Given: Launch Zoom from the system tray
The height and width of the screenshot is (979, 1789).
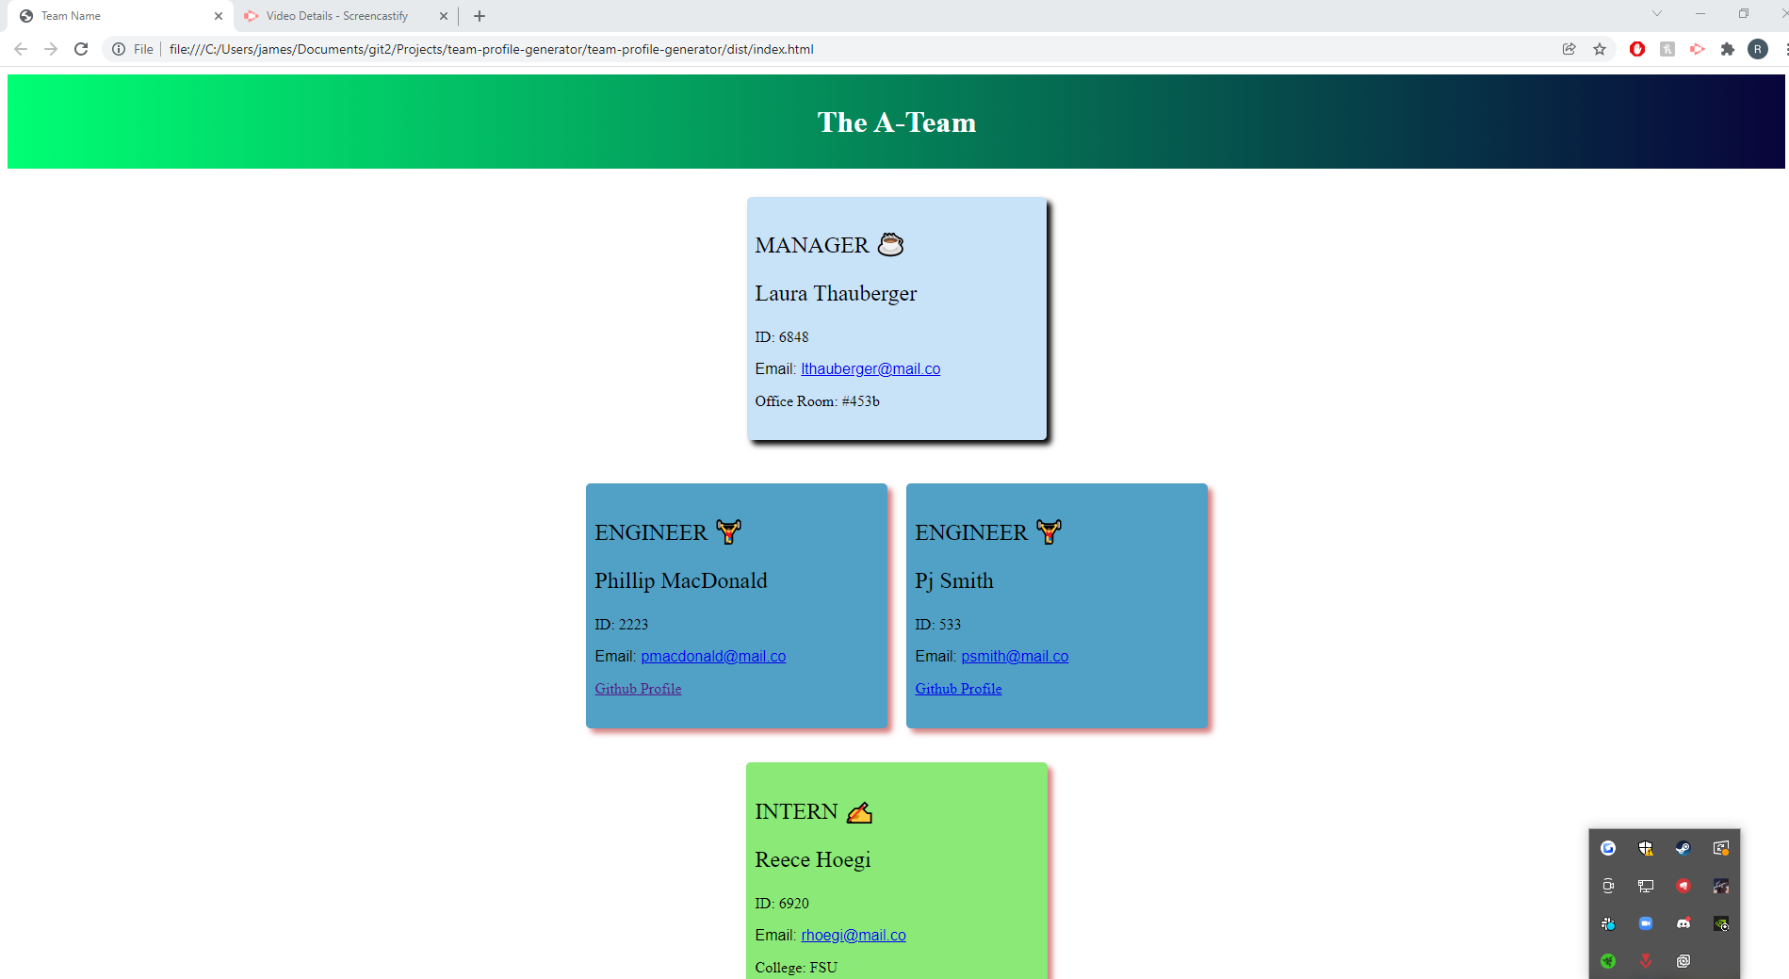Looking at the screenshot, I should pyautogui.click(x=1646, y=923).
